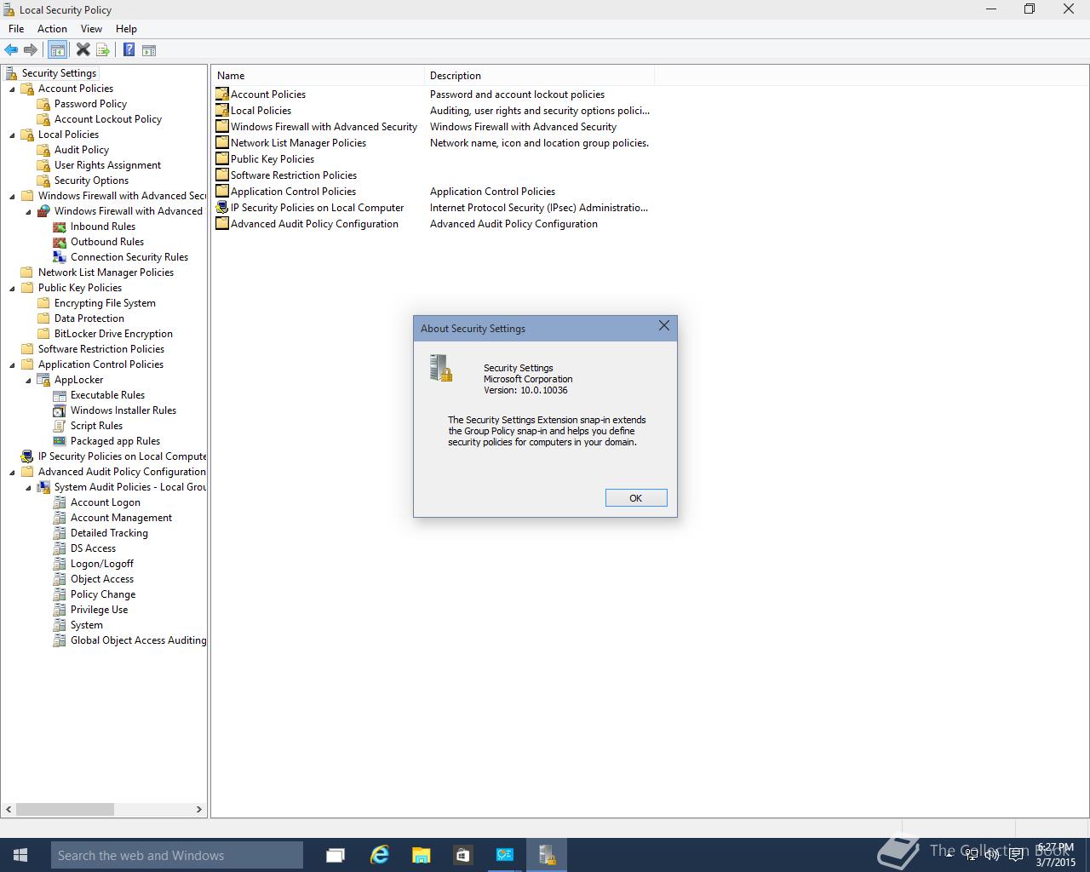Close the About Security Settings dialog
Screen dimensions: 1090x872
click(x=664, y=326)
